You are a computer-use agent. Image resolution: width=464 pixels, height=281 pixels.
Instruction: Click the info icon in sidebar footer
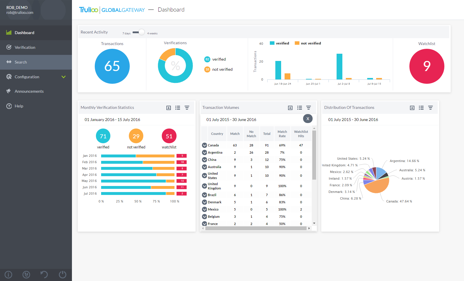[8, 275]
